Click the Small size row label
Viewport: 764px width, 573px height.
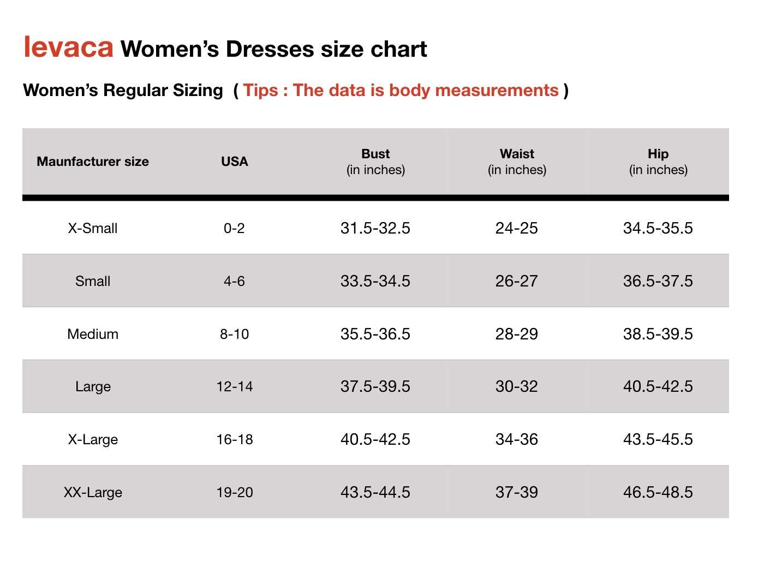(93, 281)
